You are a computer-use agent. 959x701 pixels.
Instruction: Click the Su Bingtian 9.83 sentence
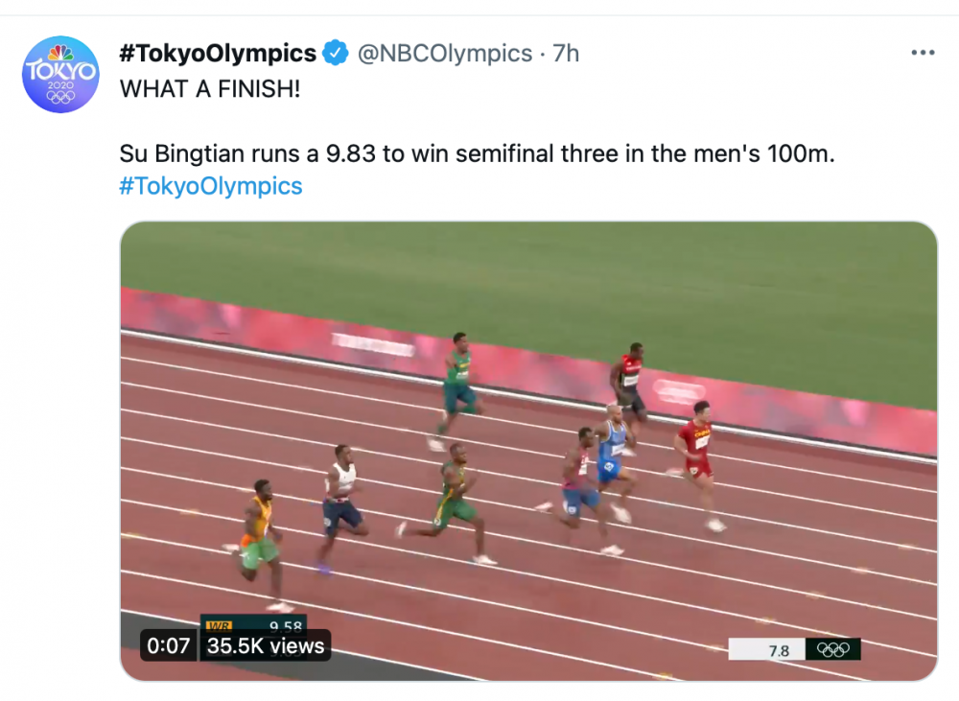tap(477, 153)
